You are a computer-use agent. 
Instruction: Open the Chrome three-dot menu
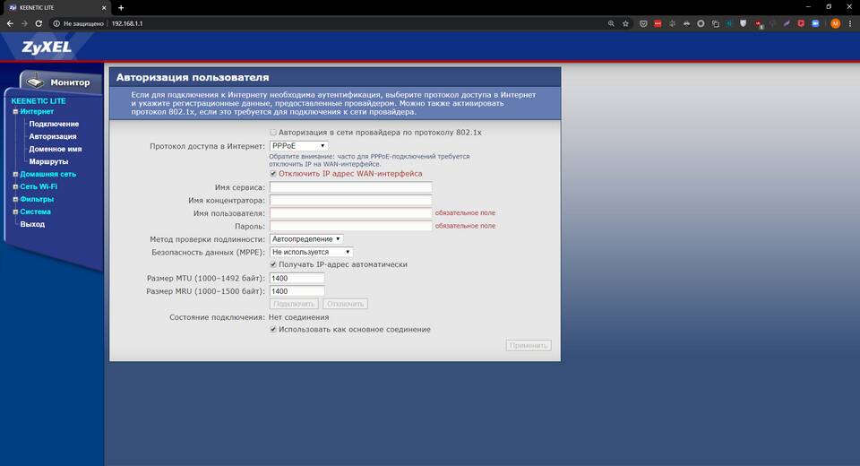[x=851, y=23]
